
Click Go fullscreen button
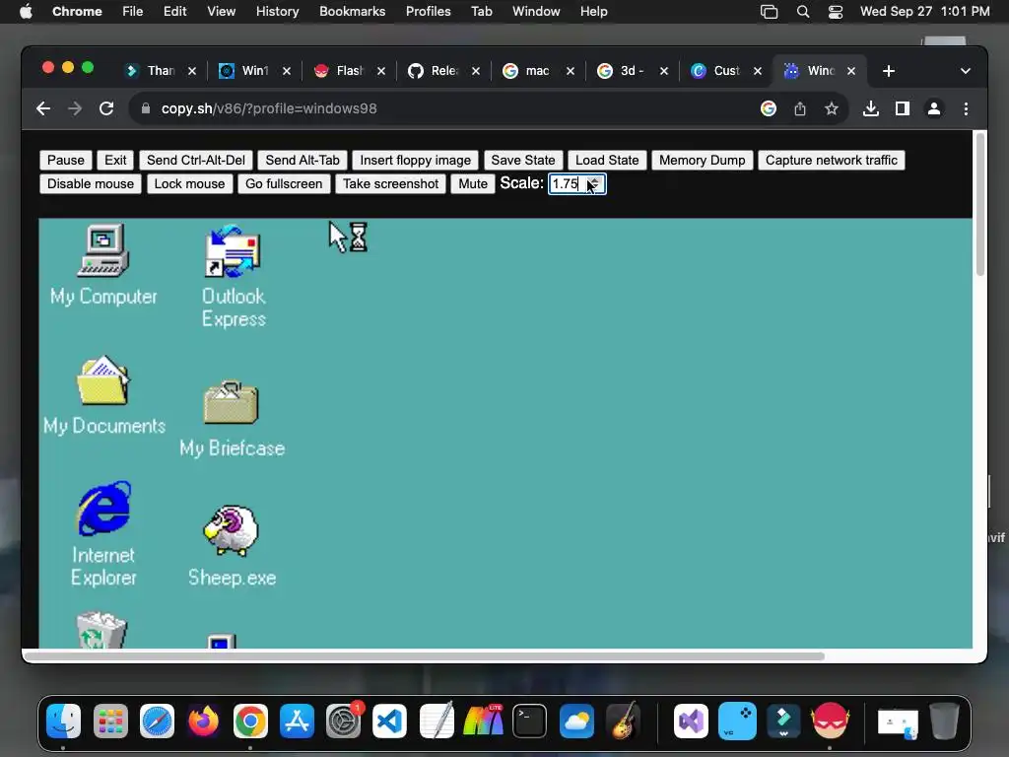pos(283,184)
